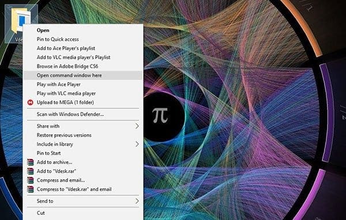Choose Cut from the context menu

coord(83,213)
